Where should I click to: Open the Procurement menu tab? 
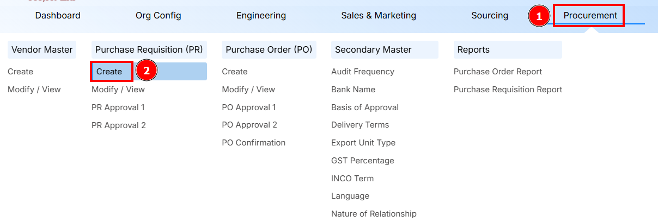pos(590,16)
